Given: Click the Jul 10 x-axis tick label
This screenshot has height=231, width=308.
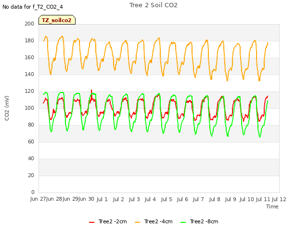Looking at the screenshot, I should coord(247,199).
